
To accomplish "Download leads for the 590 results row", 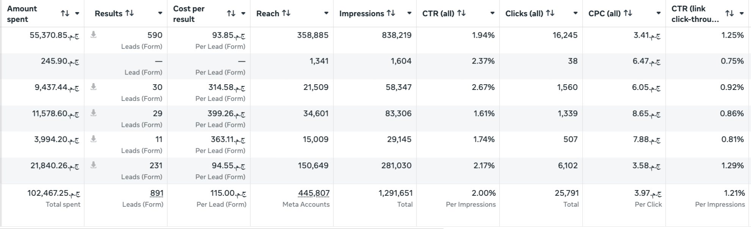I will coord(93,35).
